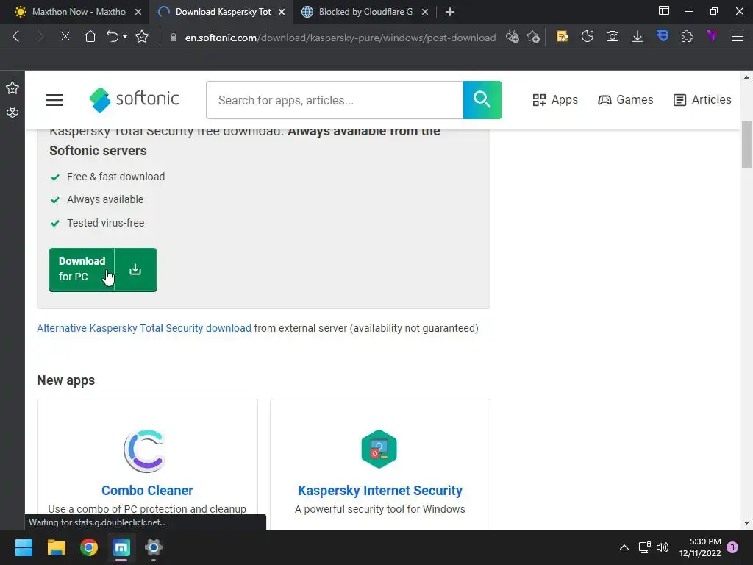This screenshot has width=753, height=565.
Task: Close the Blocked by Cloudflare tab
Action: (425, 12)
